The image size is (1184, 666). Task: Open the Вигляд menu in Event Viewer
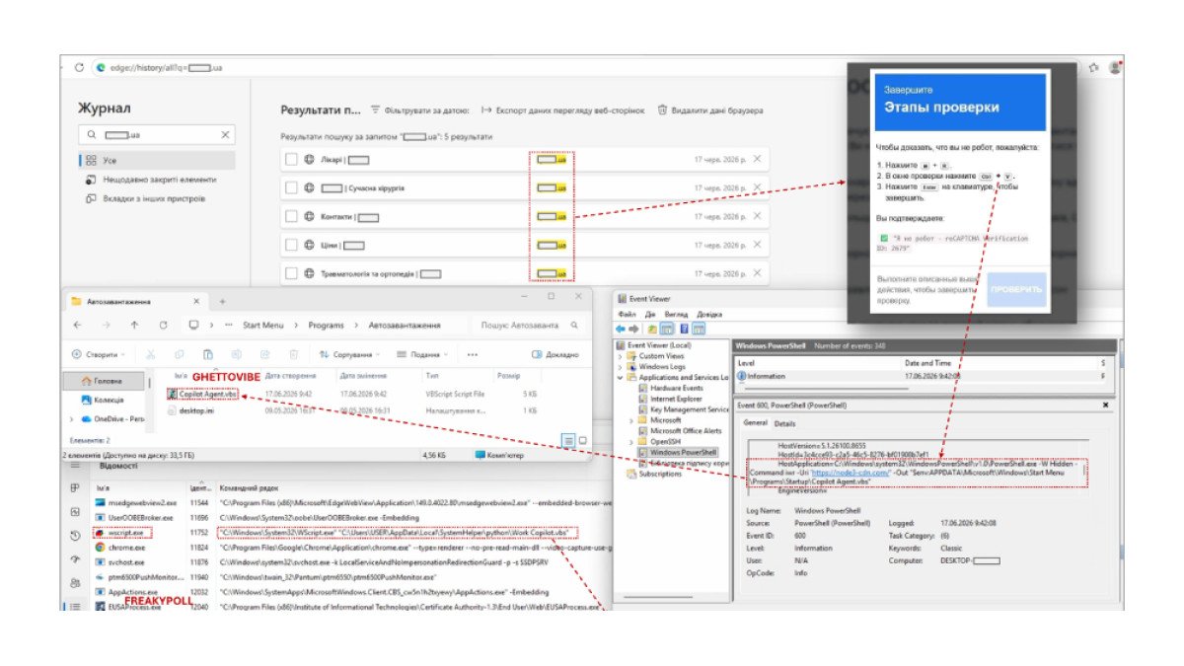676,315
